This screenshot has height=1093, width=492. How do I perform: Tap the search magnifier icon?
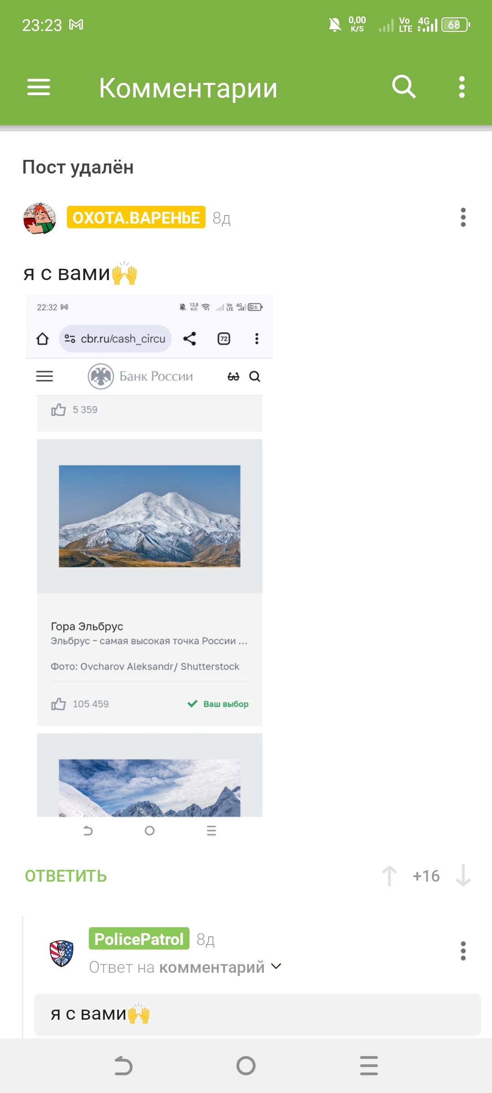coord(404,87)
